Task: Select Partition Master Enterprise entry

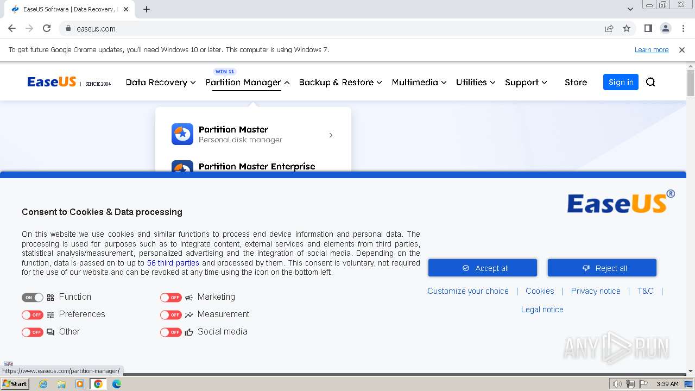Action: coord(257,166)
